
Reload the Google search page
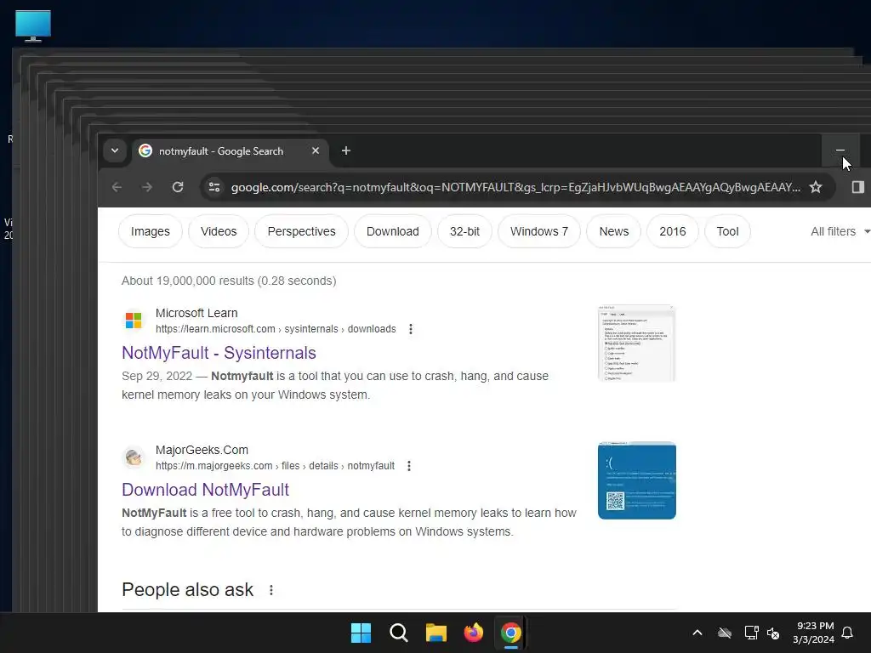coord(178,187)
